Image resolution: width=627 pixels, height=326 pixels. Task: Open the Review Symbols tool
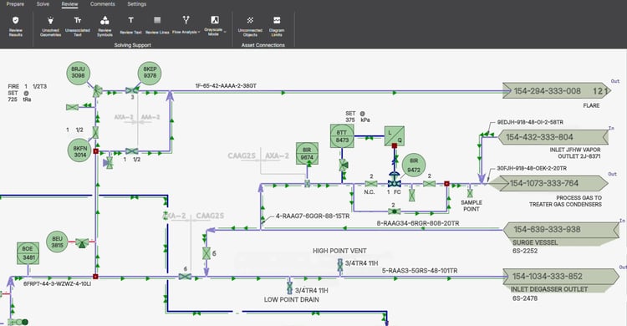point(104,27)
